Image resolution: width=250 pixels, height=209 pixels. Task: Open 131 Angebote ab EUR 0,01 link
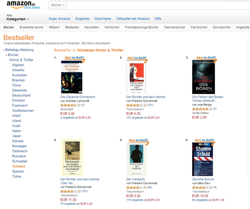(143, 118)
